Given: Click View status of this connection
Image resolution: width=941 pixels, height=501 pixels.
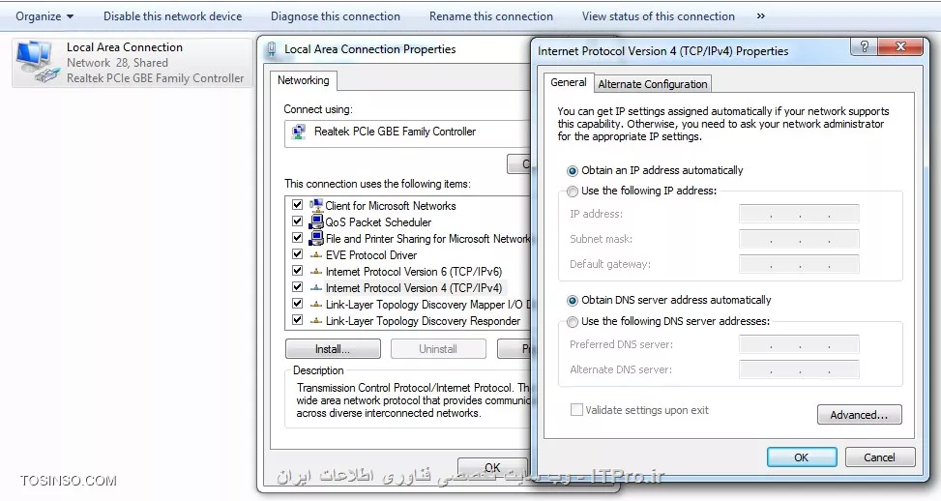Looking at the screenshot, I should pos(659,16).
